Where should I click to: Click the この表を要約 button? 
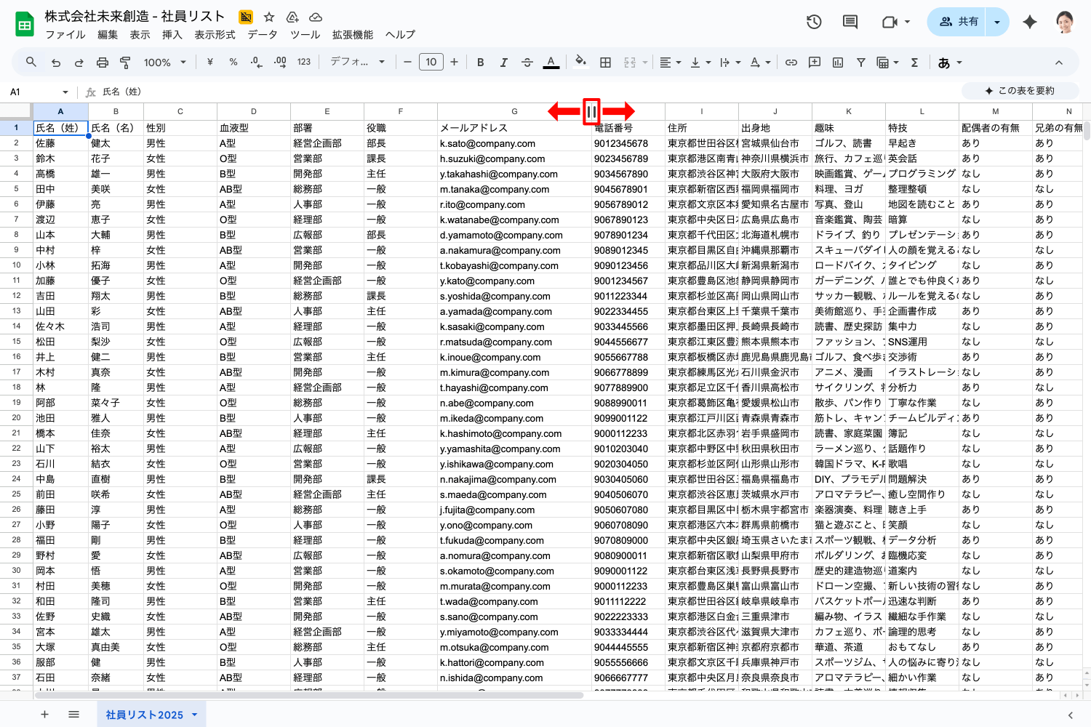click(1019, 91)
